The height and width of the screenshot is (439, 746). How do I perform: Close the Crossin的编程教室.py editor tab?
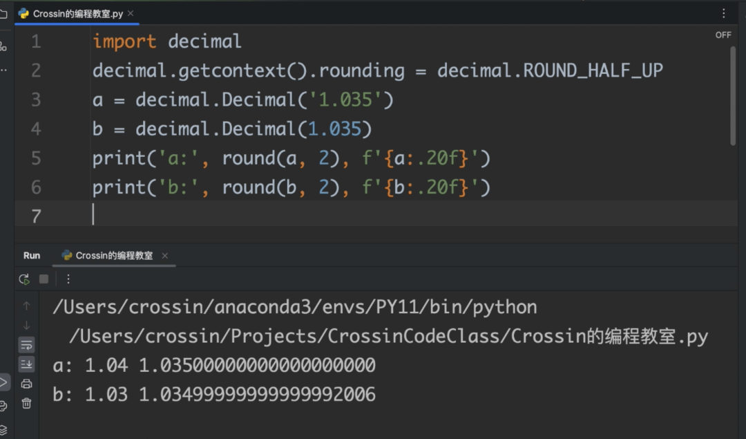point(131,13)
